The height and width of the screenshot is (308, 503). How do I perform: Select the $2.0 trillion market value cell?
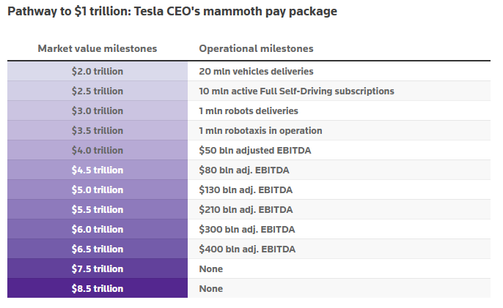(x=98, y=72)
